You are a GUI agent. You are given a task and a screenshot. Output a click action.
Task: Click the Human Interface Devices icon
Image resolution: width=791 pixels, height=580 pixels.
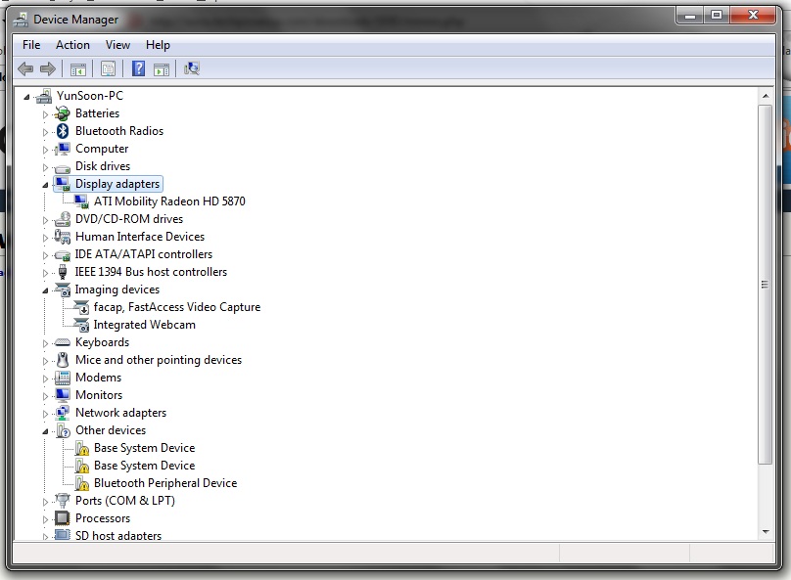tap(62, 237)
